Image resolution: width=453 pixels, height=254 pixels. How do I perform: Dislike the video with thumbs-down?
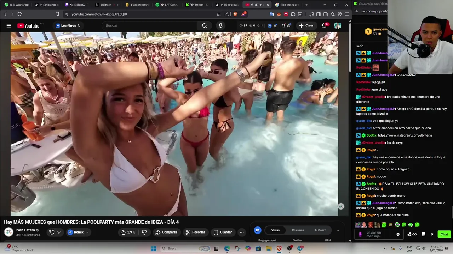point(144,232)
